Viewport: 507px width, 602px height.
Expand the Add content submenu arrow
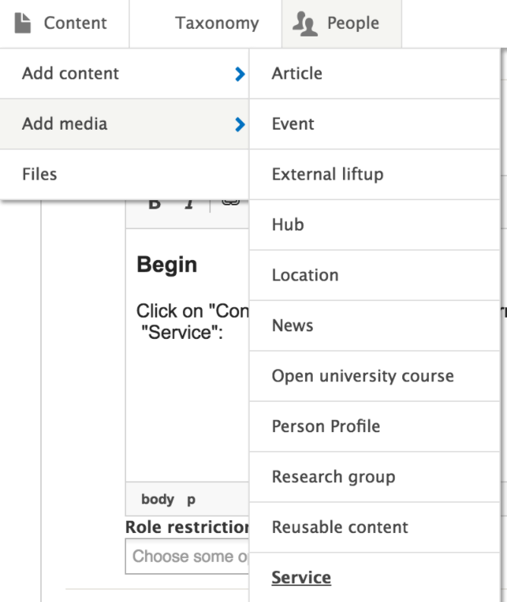click(x=240, y=74)
